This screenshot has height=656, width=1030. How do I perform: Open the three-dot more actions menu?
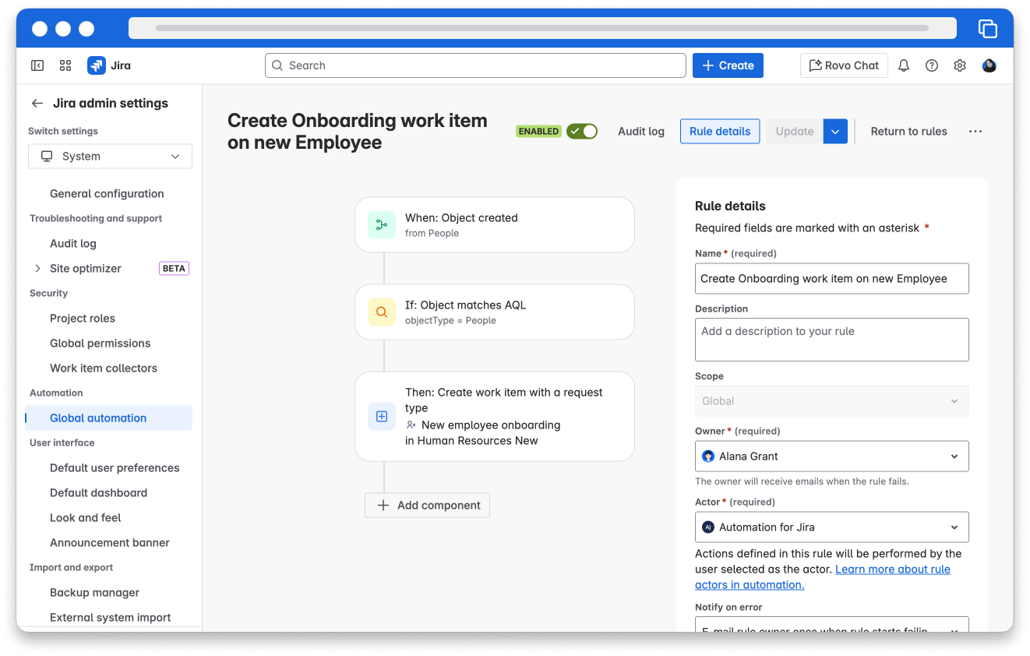[975, 132]
